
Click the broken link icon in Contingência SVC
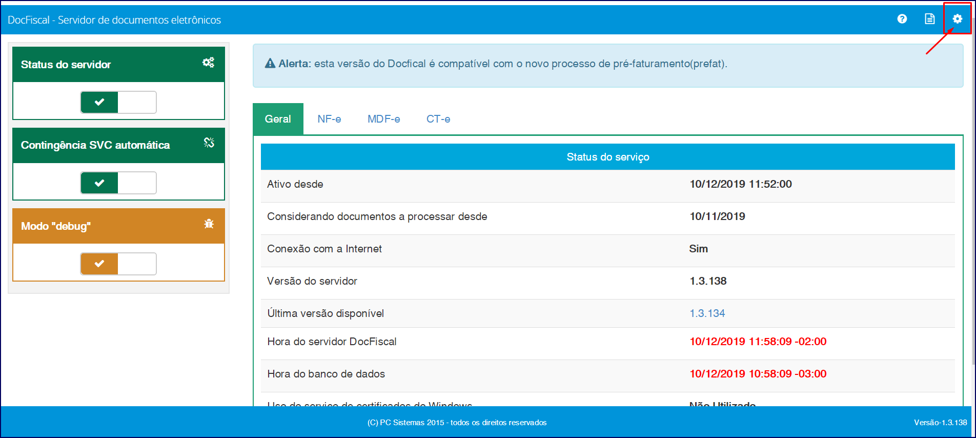[x=209, y=143]
